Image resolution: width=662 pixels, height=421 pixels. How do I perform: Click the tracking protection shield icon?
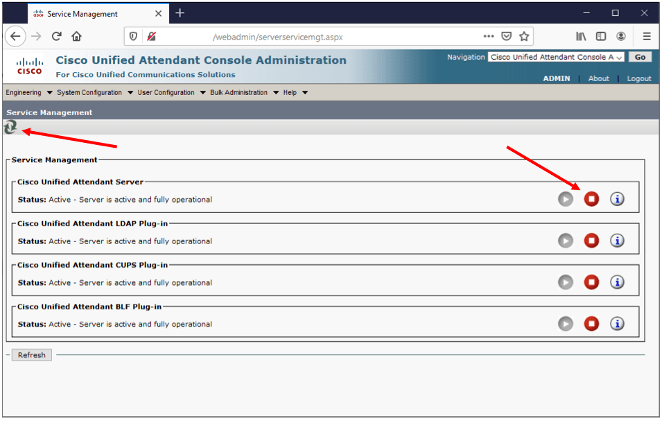(133, 37)
